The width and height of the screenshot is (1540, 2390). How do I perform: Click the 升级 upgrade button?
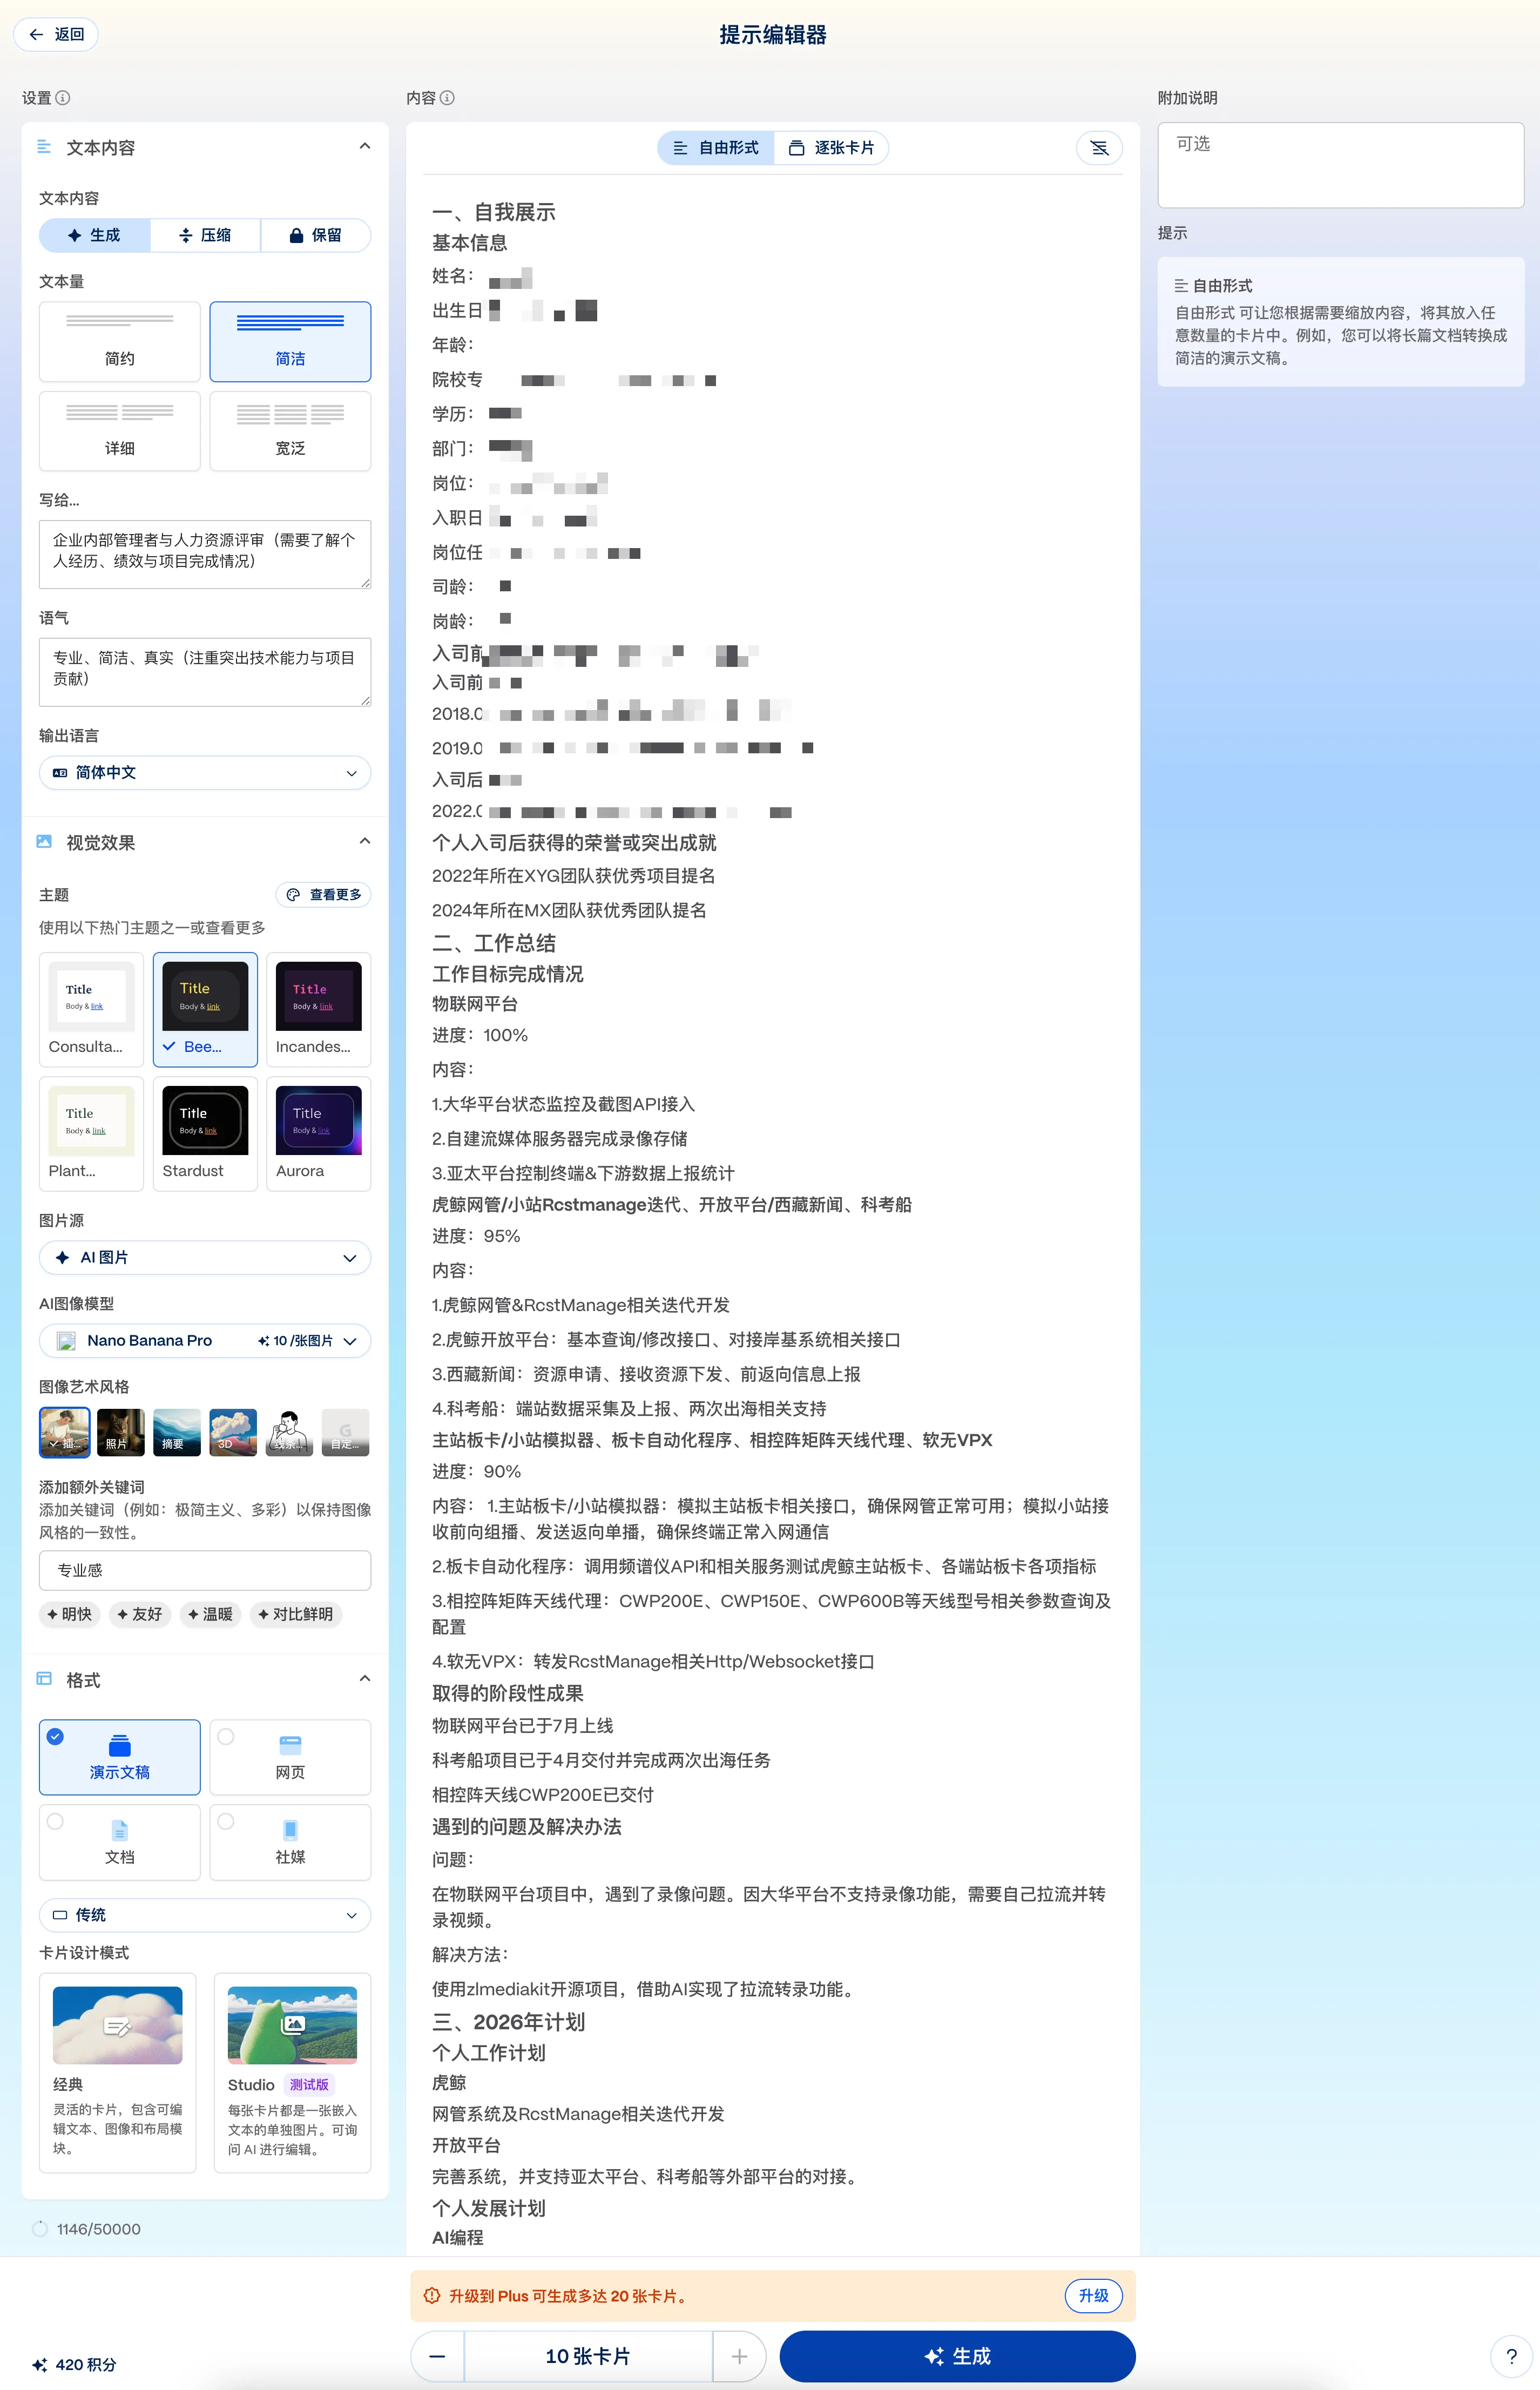[1094, 2296]
